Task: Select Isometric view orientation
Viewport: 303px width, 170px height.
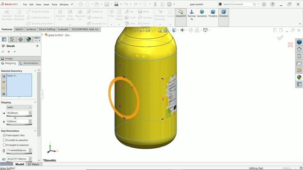Action: [x=202, y=14]
